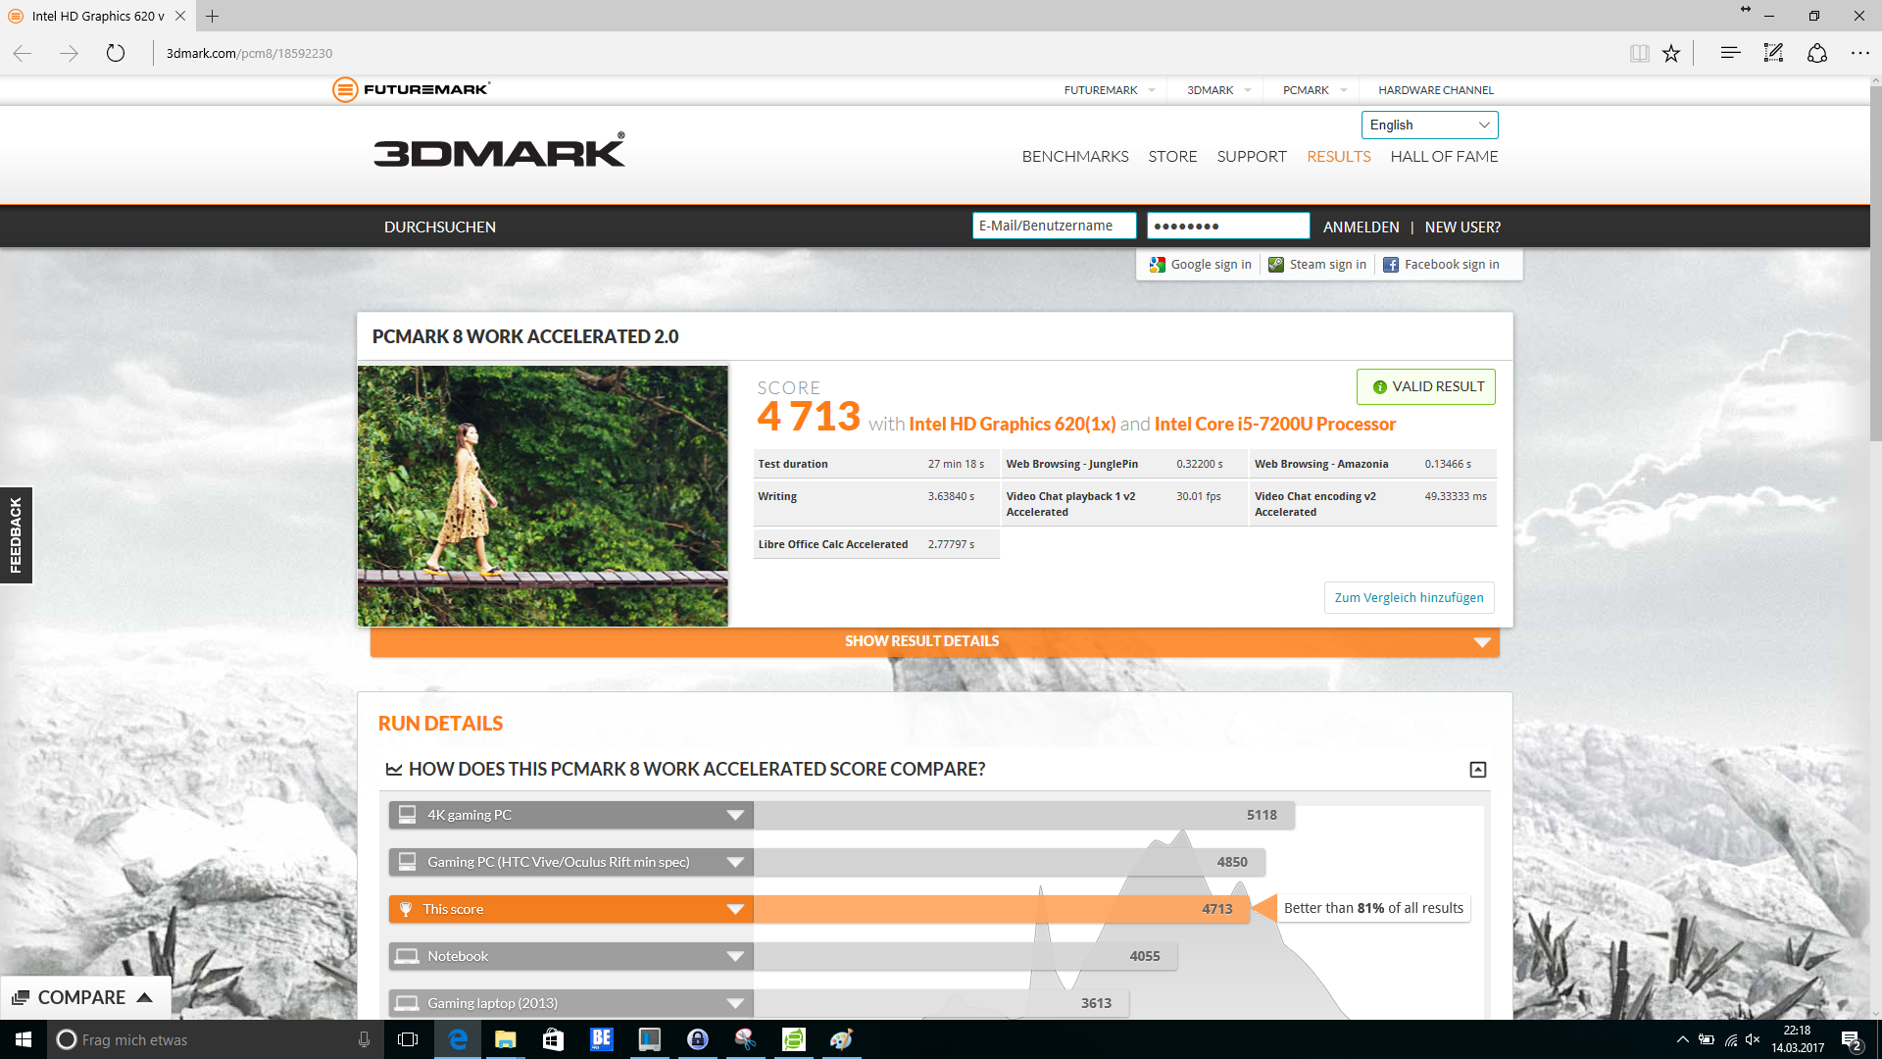Open the Edge Hub icon

(x=1730, y=53)
